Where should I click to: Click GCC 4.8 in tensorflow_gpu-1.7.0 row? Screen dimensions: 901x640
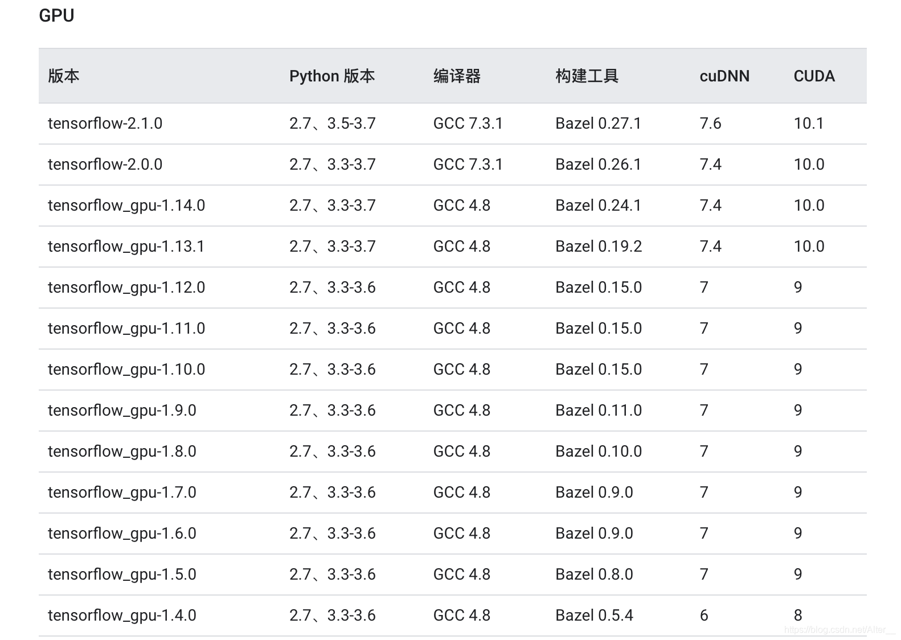(462, 493)
